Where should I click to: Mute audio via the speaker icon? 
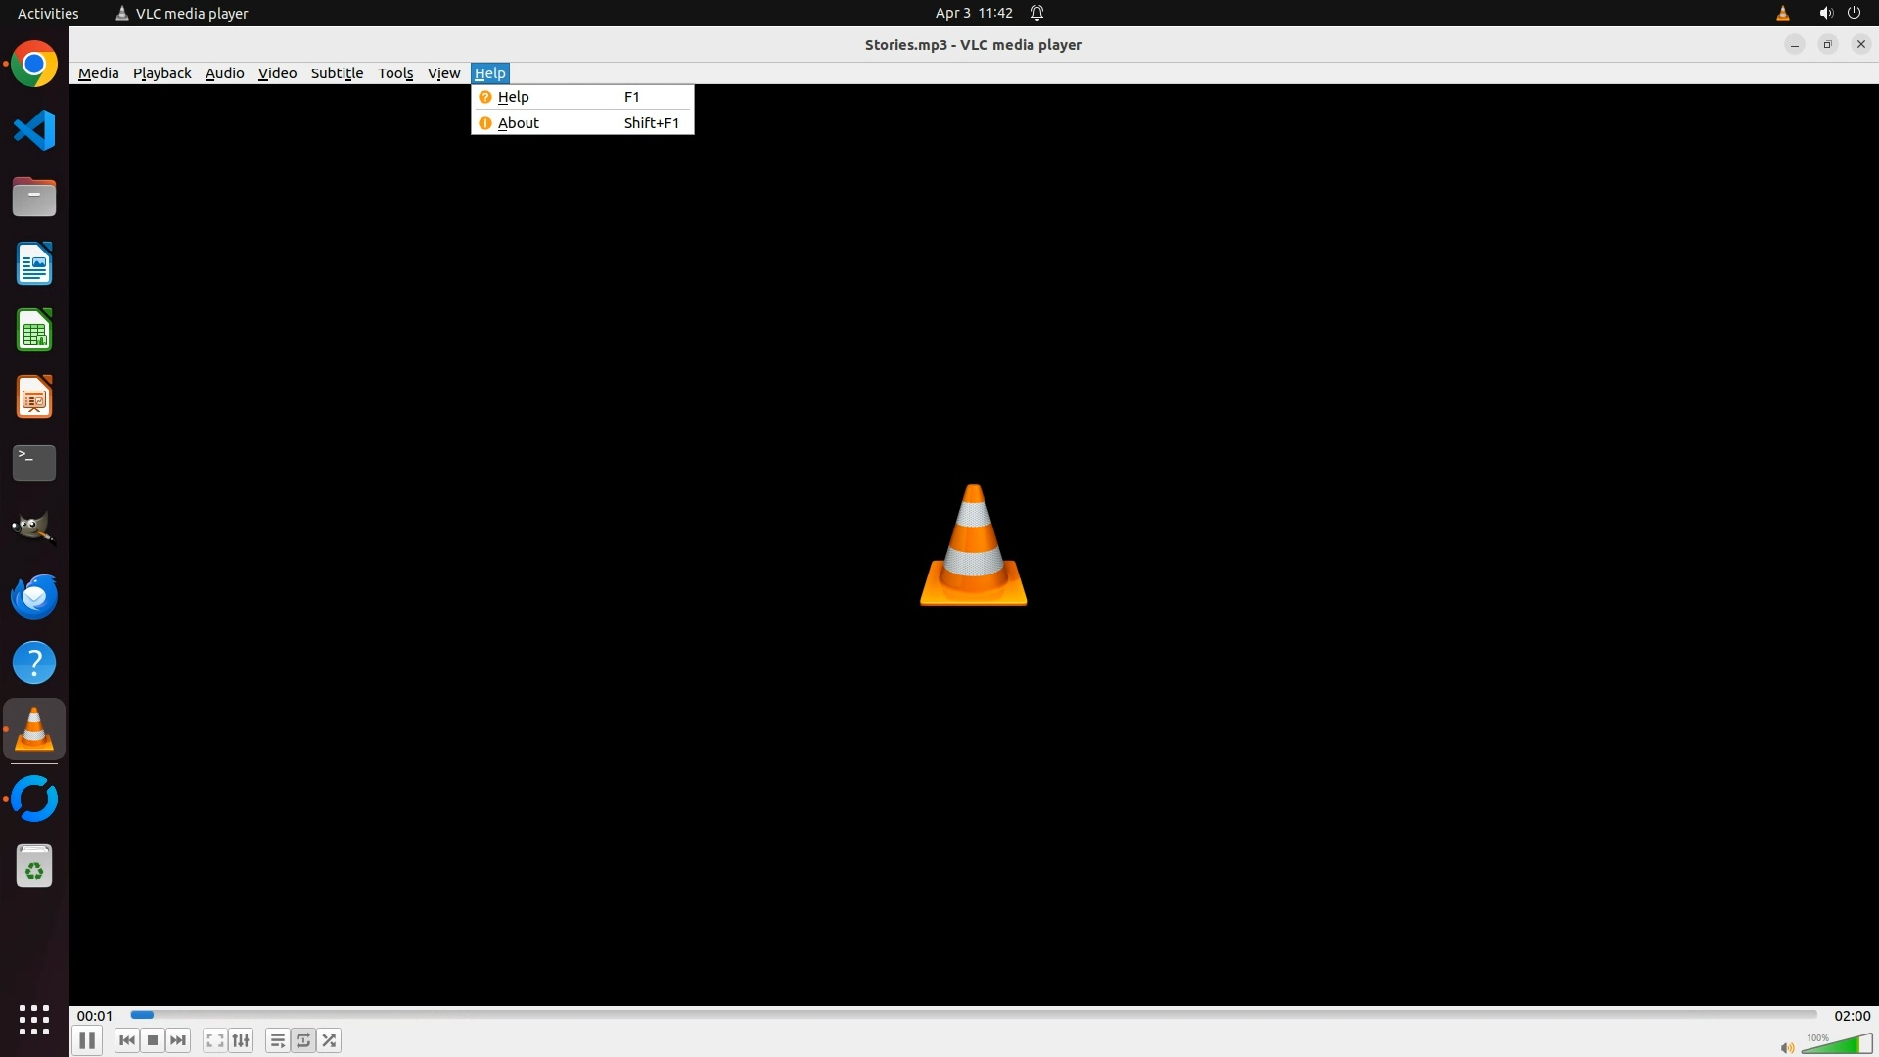(x=1787, y=1047)
